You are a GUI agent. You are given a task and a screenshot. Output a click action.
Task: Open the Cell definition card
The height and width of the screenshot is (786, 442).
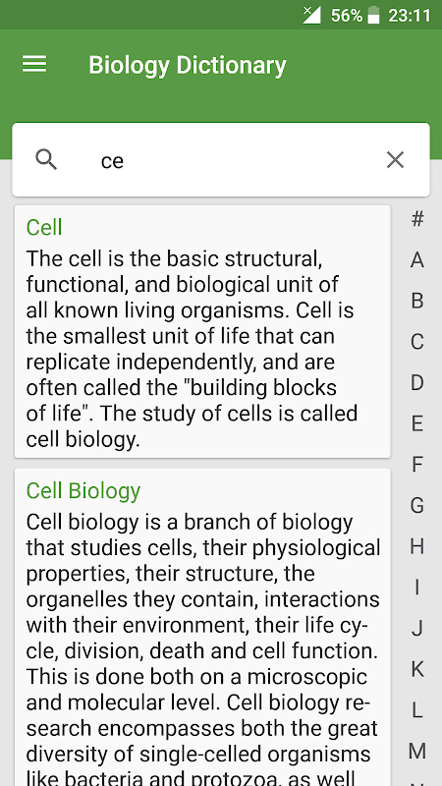202,332
